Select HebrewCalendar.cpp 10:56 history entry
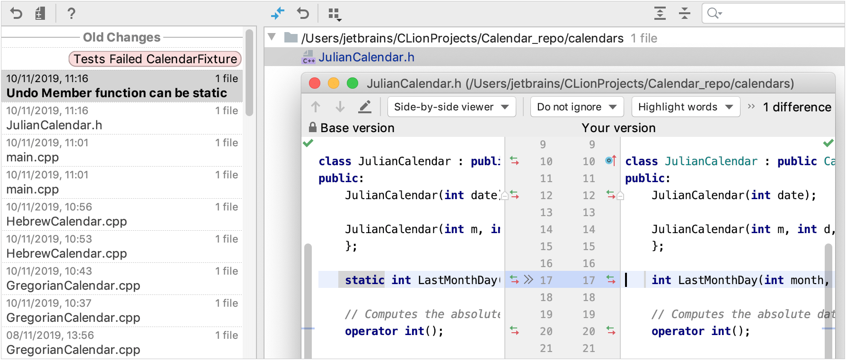The height and width of the screenshot is (361, 846). (x=122, y=215)
